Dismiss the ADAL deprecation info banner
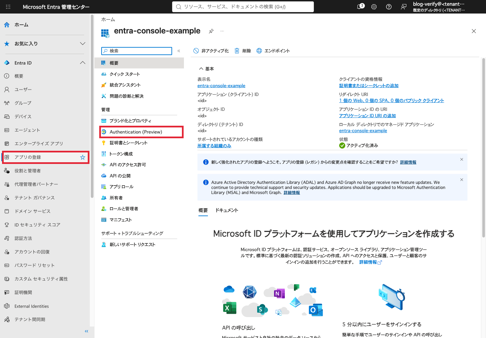The width and height of the screenshot is (486, 338). coord(462,180)
